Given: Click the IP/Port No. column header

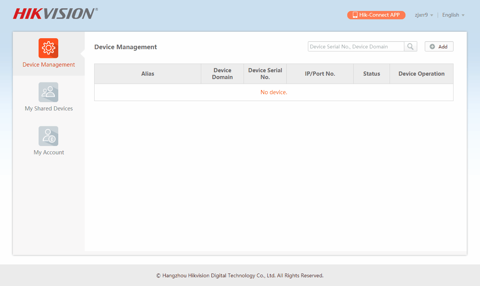Looking at the screenshot, I should [320, 74].
